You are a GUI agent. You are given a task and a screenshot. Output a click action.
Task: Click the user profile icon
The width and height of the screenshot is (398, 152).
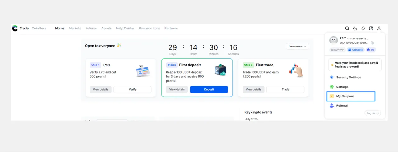click(379, 29)
